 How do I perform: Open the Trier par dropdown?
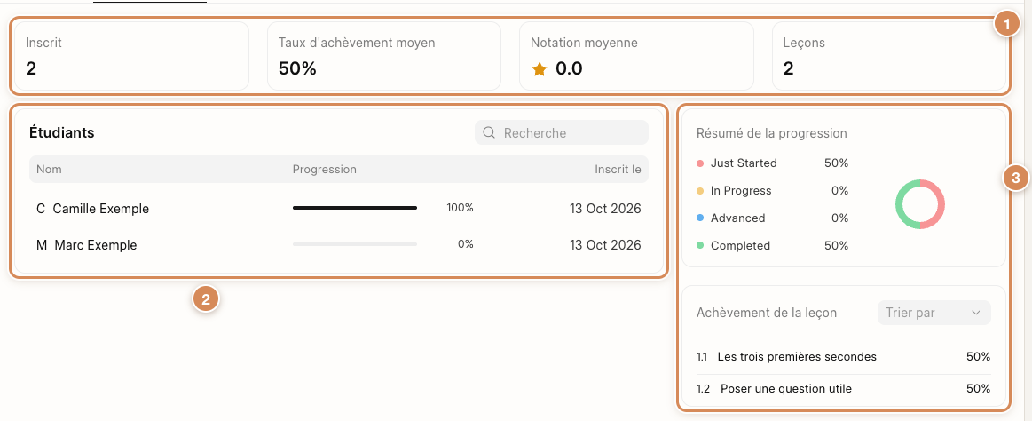click(934, 313)
